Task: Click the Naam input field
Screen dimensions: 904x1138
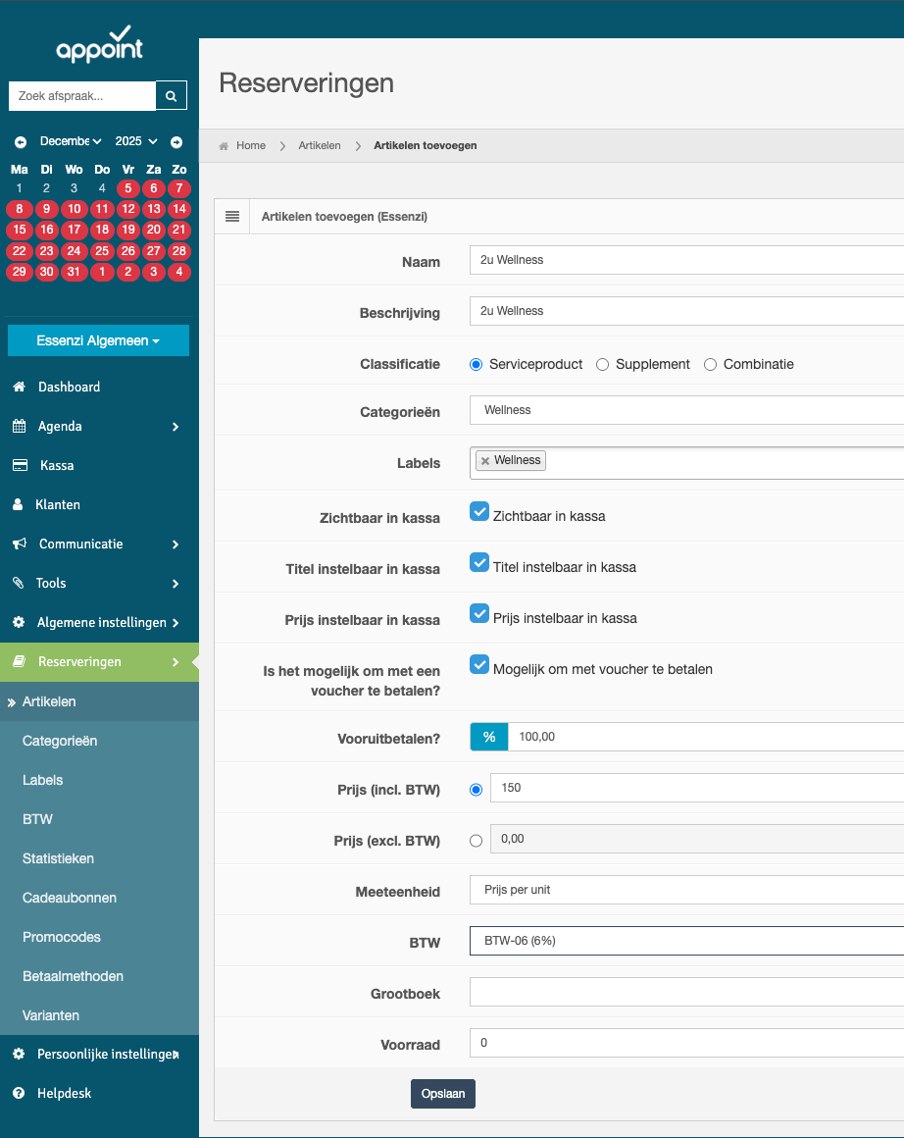Action: tap(686, 260)
